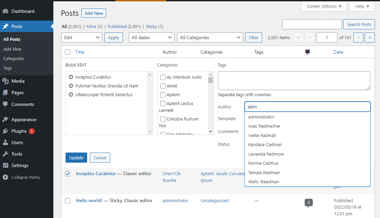Image resolution: width=380 pixels, height=218 pixels.
Task: Click the Plugins plug icon
Action: click(x=5, y=131)
